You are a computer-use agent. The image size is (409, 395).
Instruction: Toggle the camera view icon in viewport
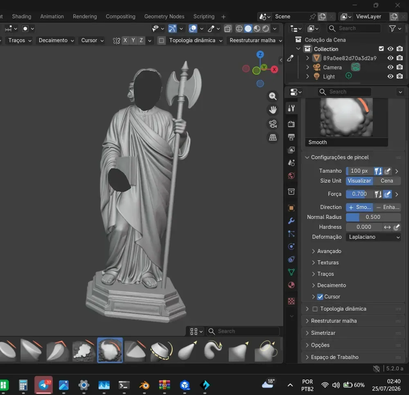pyautogui.click(x=272, y=124)
